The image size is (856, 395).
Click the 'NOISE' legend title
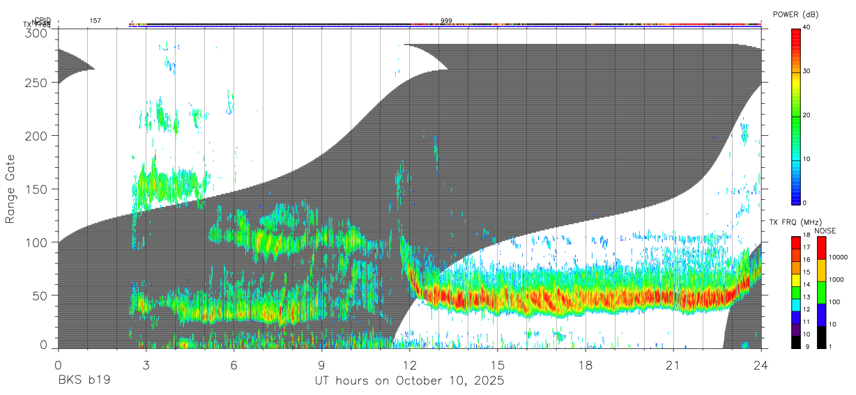pos(824,231)
